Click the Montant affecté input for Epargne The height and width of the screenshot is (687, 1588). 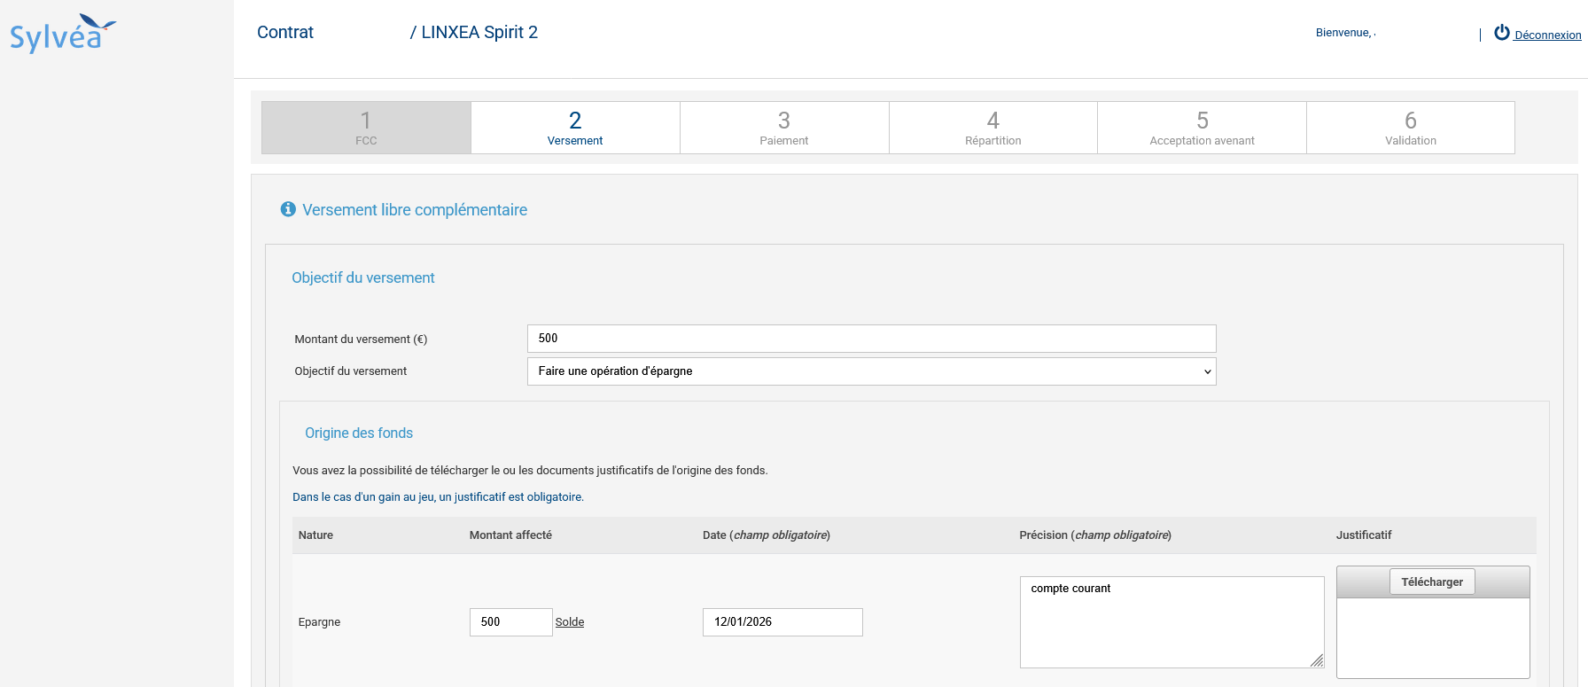510,622
